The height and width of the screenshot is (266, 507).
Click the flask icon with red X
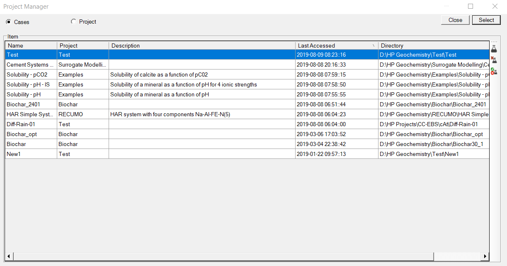[x=494, y=60]
